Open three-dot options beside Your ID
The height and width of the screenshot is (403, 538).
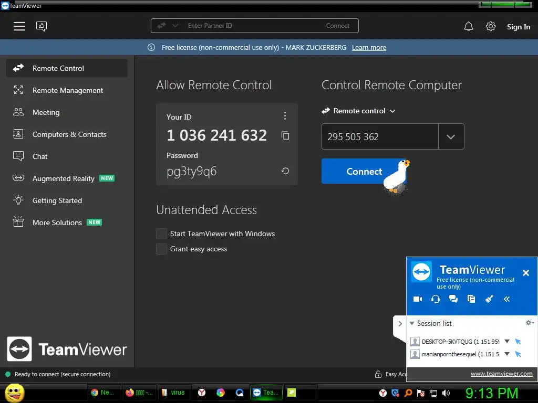point(285,116)
